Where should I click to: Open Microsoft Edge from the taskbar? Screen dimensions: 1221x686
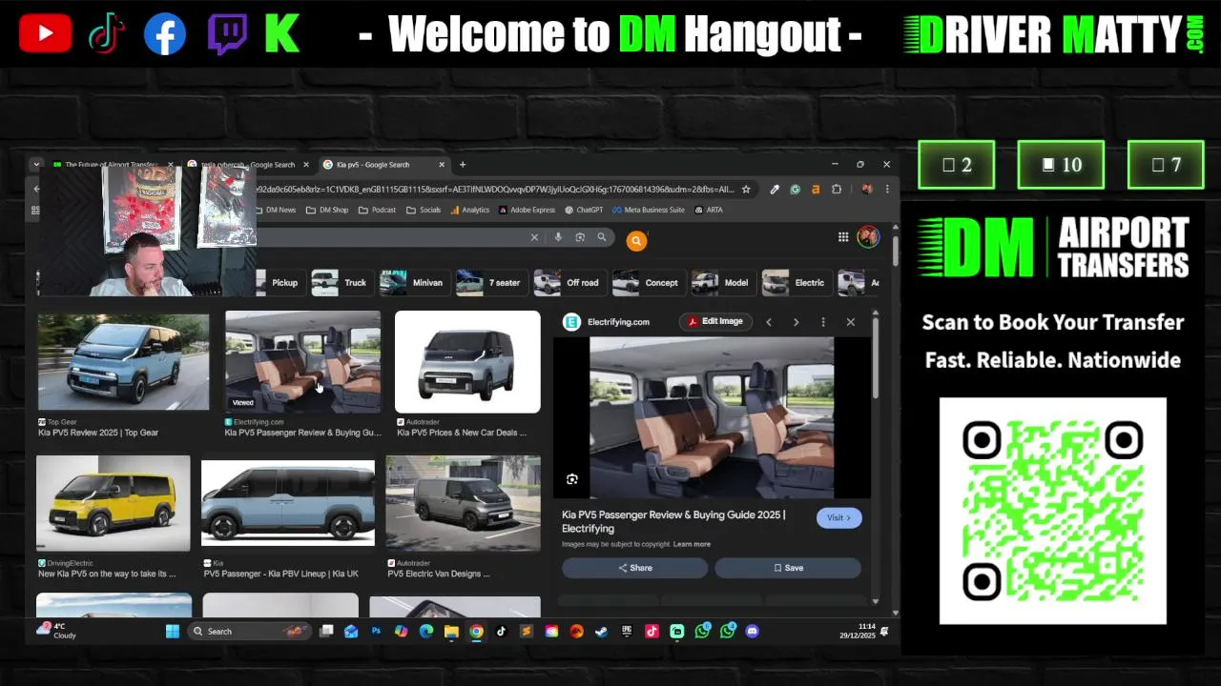point(426,631)
